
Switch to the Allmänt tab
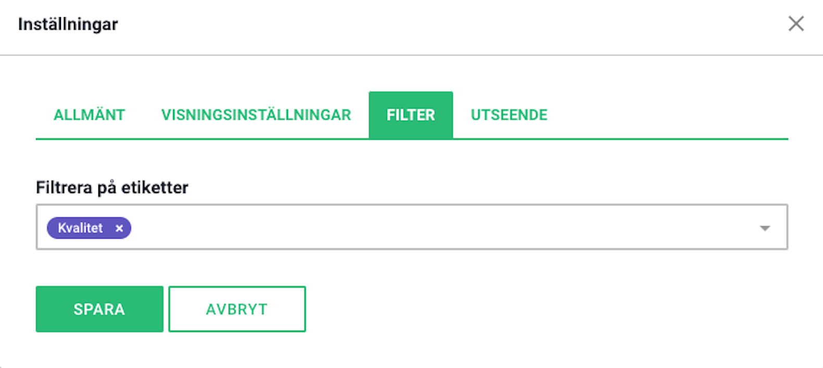tap(89, 115)
